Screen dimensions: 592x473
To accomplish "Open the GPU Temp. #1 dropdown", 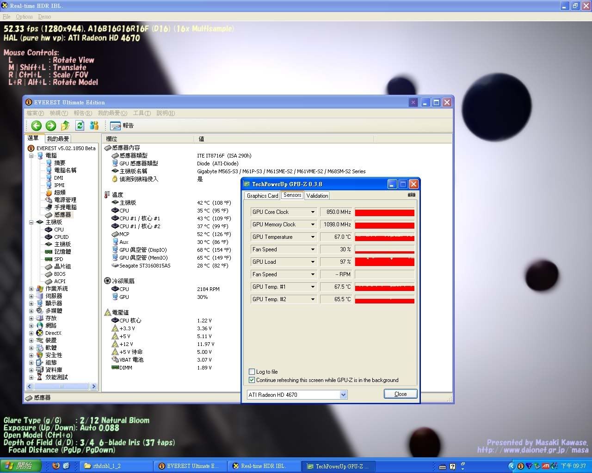I will (x=313, y=287).
